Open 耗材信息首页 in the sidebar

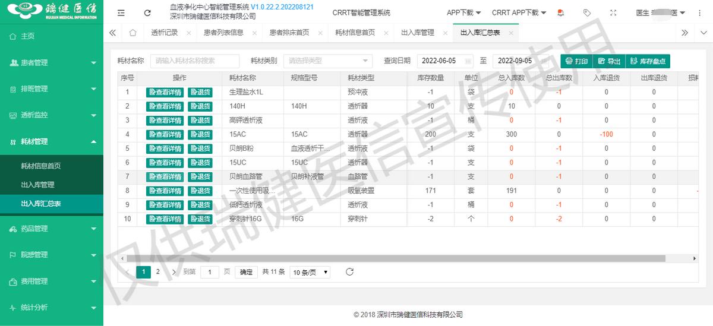[x=52, y=166]
